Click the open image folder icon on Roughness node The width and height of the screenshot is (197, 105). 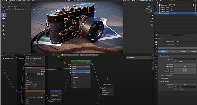tap(41, 74)
